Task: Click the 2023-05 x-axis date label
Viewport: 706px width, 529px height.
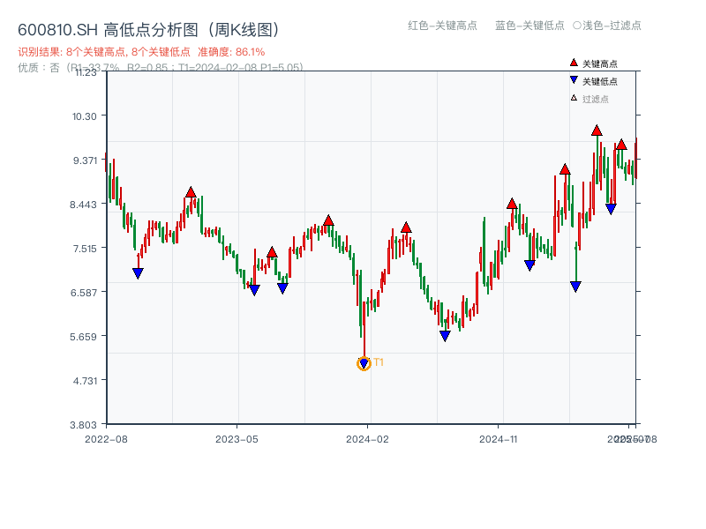Action: (x=237, y=439)
